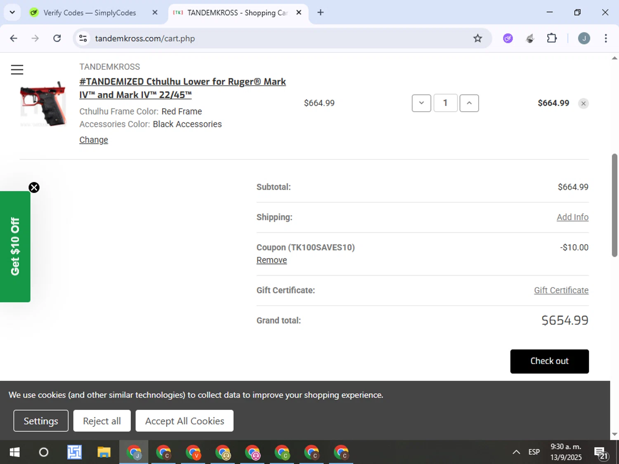Viewport: 619px width, 464px height.
Task: Open File Explorer from taskbar
Action: click(x=104, y=452)
